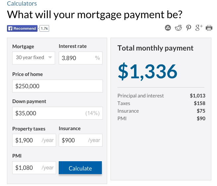Print the page using the printer icon
This screenshot has height=186, width=217.
coord(209,28)
